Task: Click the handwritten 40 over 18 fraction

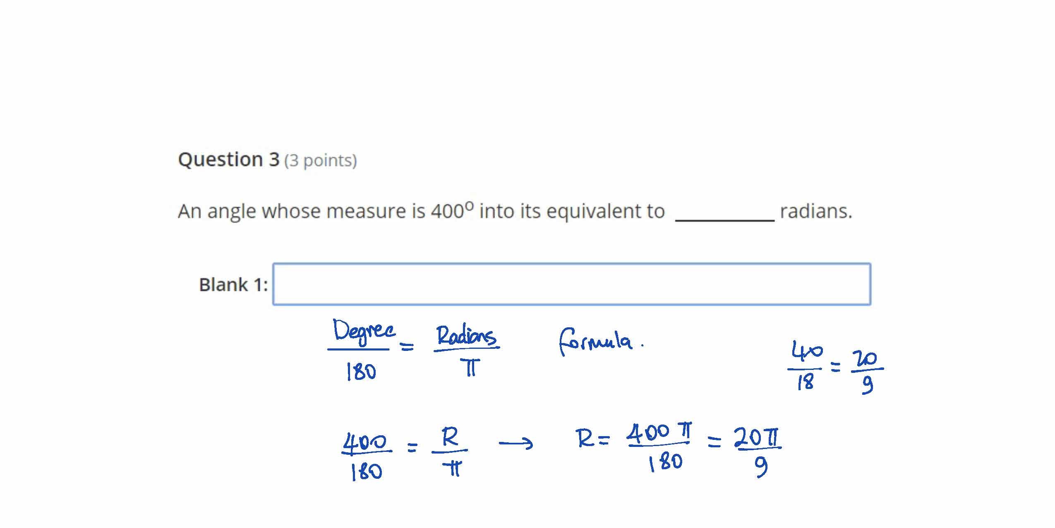Action: [x=806, y=366]
